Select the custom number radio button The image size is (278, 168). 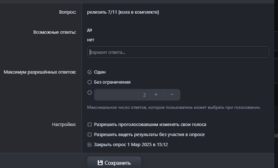(90, 93)
